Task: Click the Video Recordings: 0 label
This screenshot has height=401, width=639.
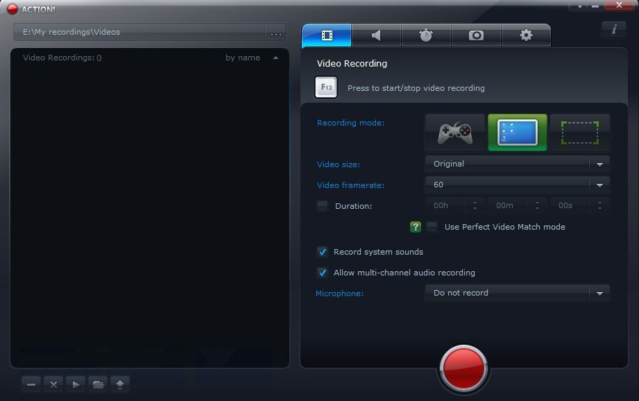Action: coord(62,58)
